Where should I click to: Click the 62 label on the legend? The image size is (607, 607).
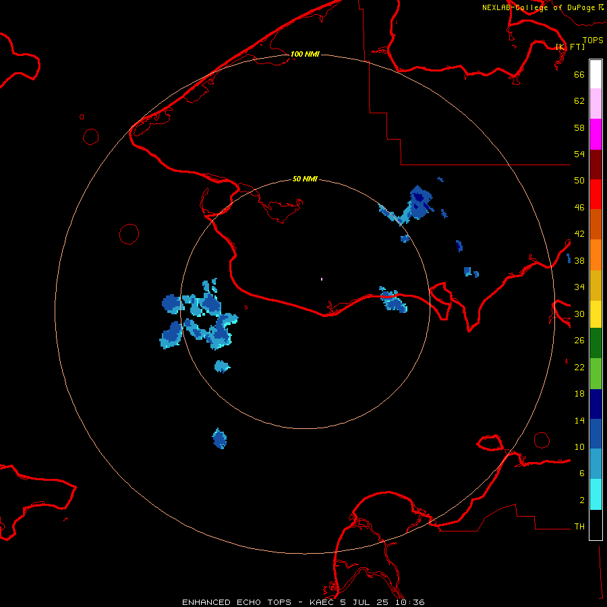tap(579, 101)
